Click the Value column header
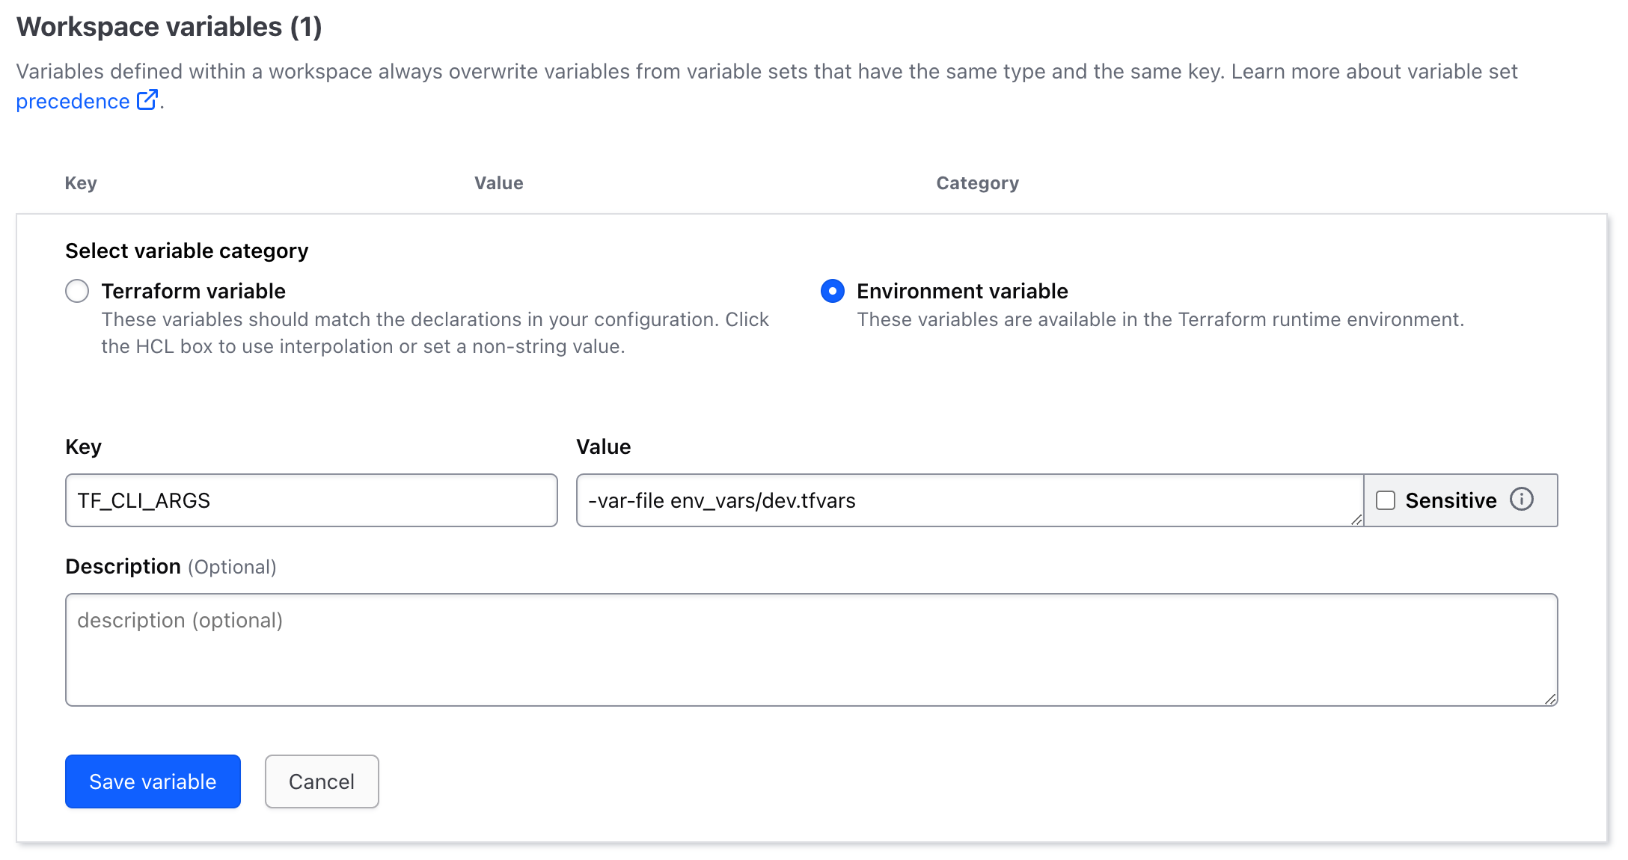 pyautogui.click(x=499, y=183)
